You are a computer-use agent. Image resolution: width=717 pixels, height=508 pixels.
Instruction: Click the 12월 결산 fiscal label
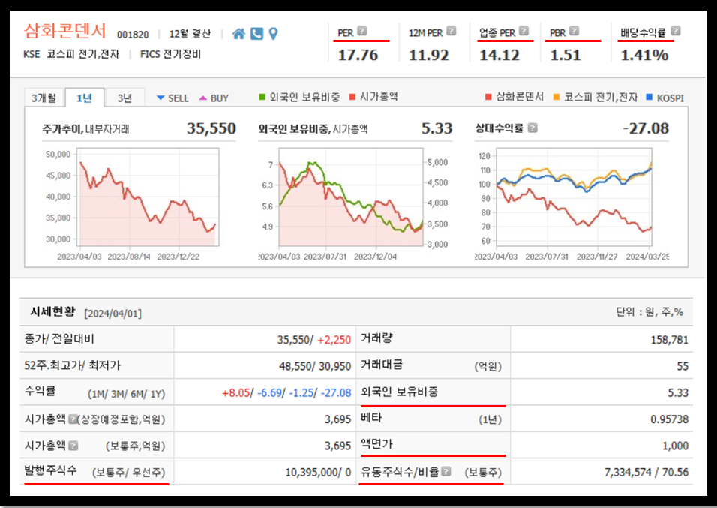coord(190,34)
